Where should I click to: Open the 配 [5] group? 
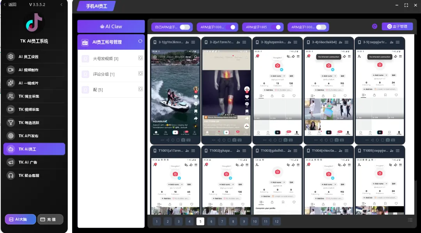click(x=111, y=90)
